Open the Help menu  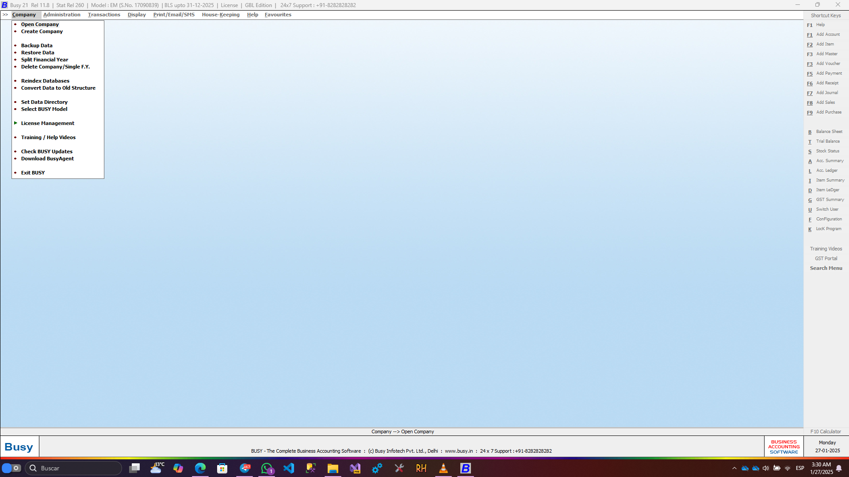click(x=252, y=15)
